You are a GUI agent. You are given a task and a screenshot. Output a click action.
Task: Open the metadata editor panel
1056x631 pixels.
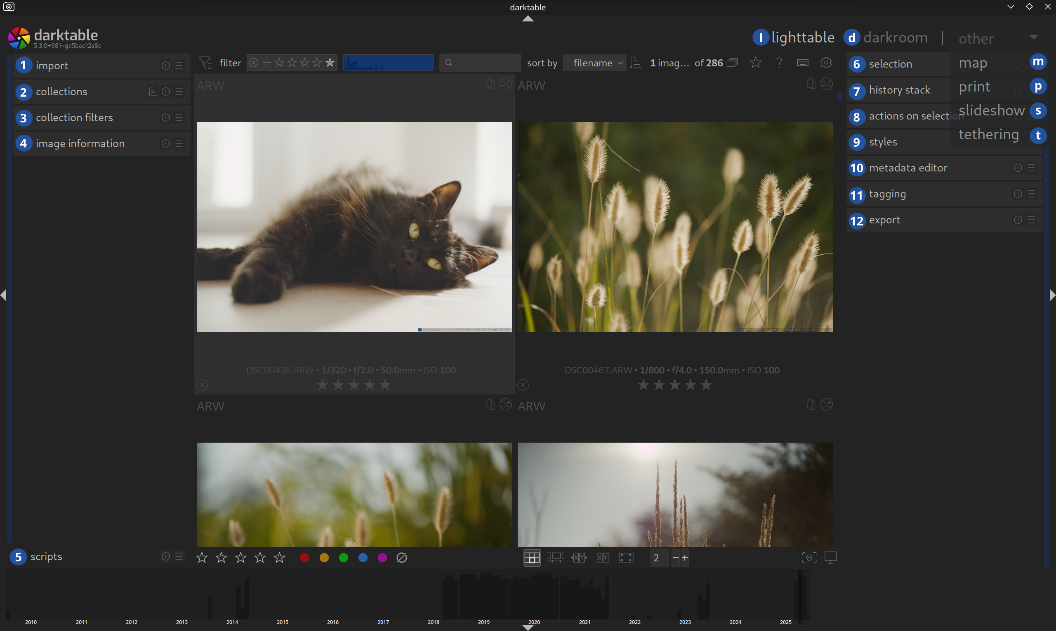[908, 168]
